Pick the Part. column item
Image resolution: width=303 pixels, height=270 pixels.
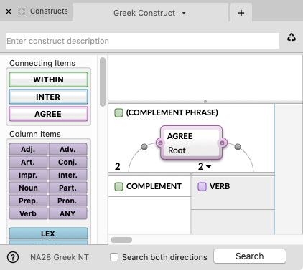point(67,188)
